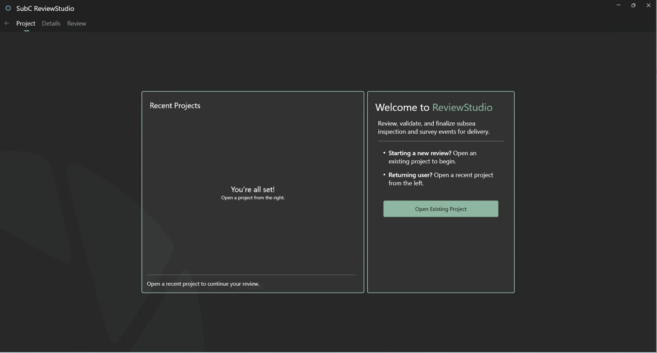This screenshot has width=657, height=353.
Task: Open the Details tab
Action: point(51,23)
